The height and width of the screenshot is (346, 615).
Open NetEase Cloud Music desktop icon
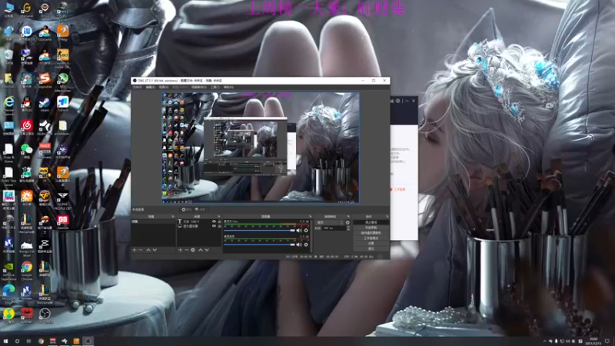pyautogui.click(x=27, y=127)
